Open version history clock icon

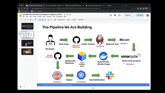111,15
